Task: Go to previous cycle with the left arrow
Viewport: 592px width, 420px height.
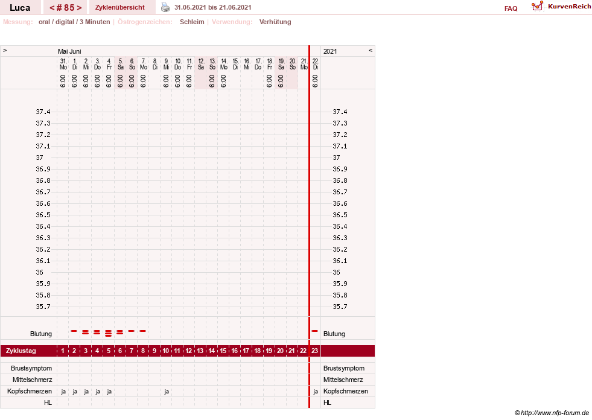Action: pos(52,8)
